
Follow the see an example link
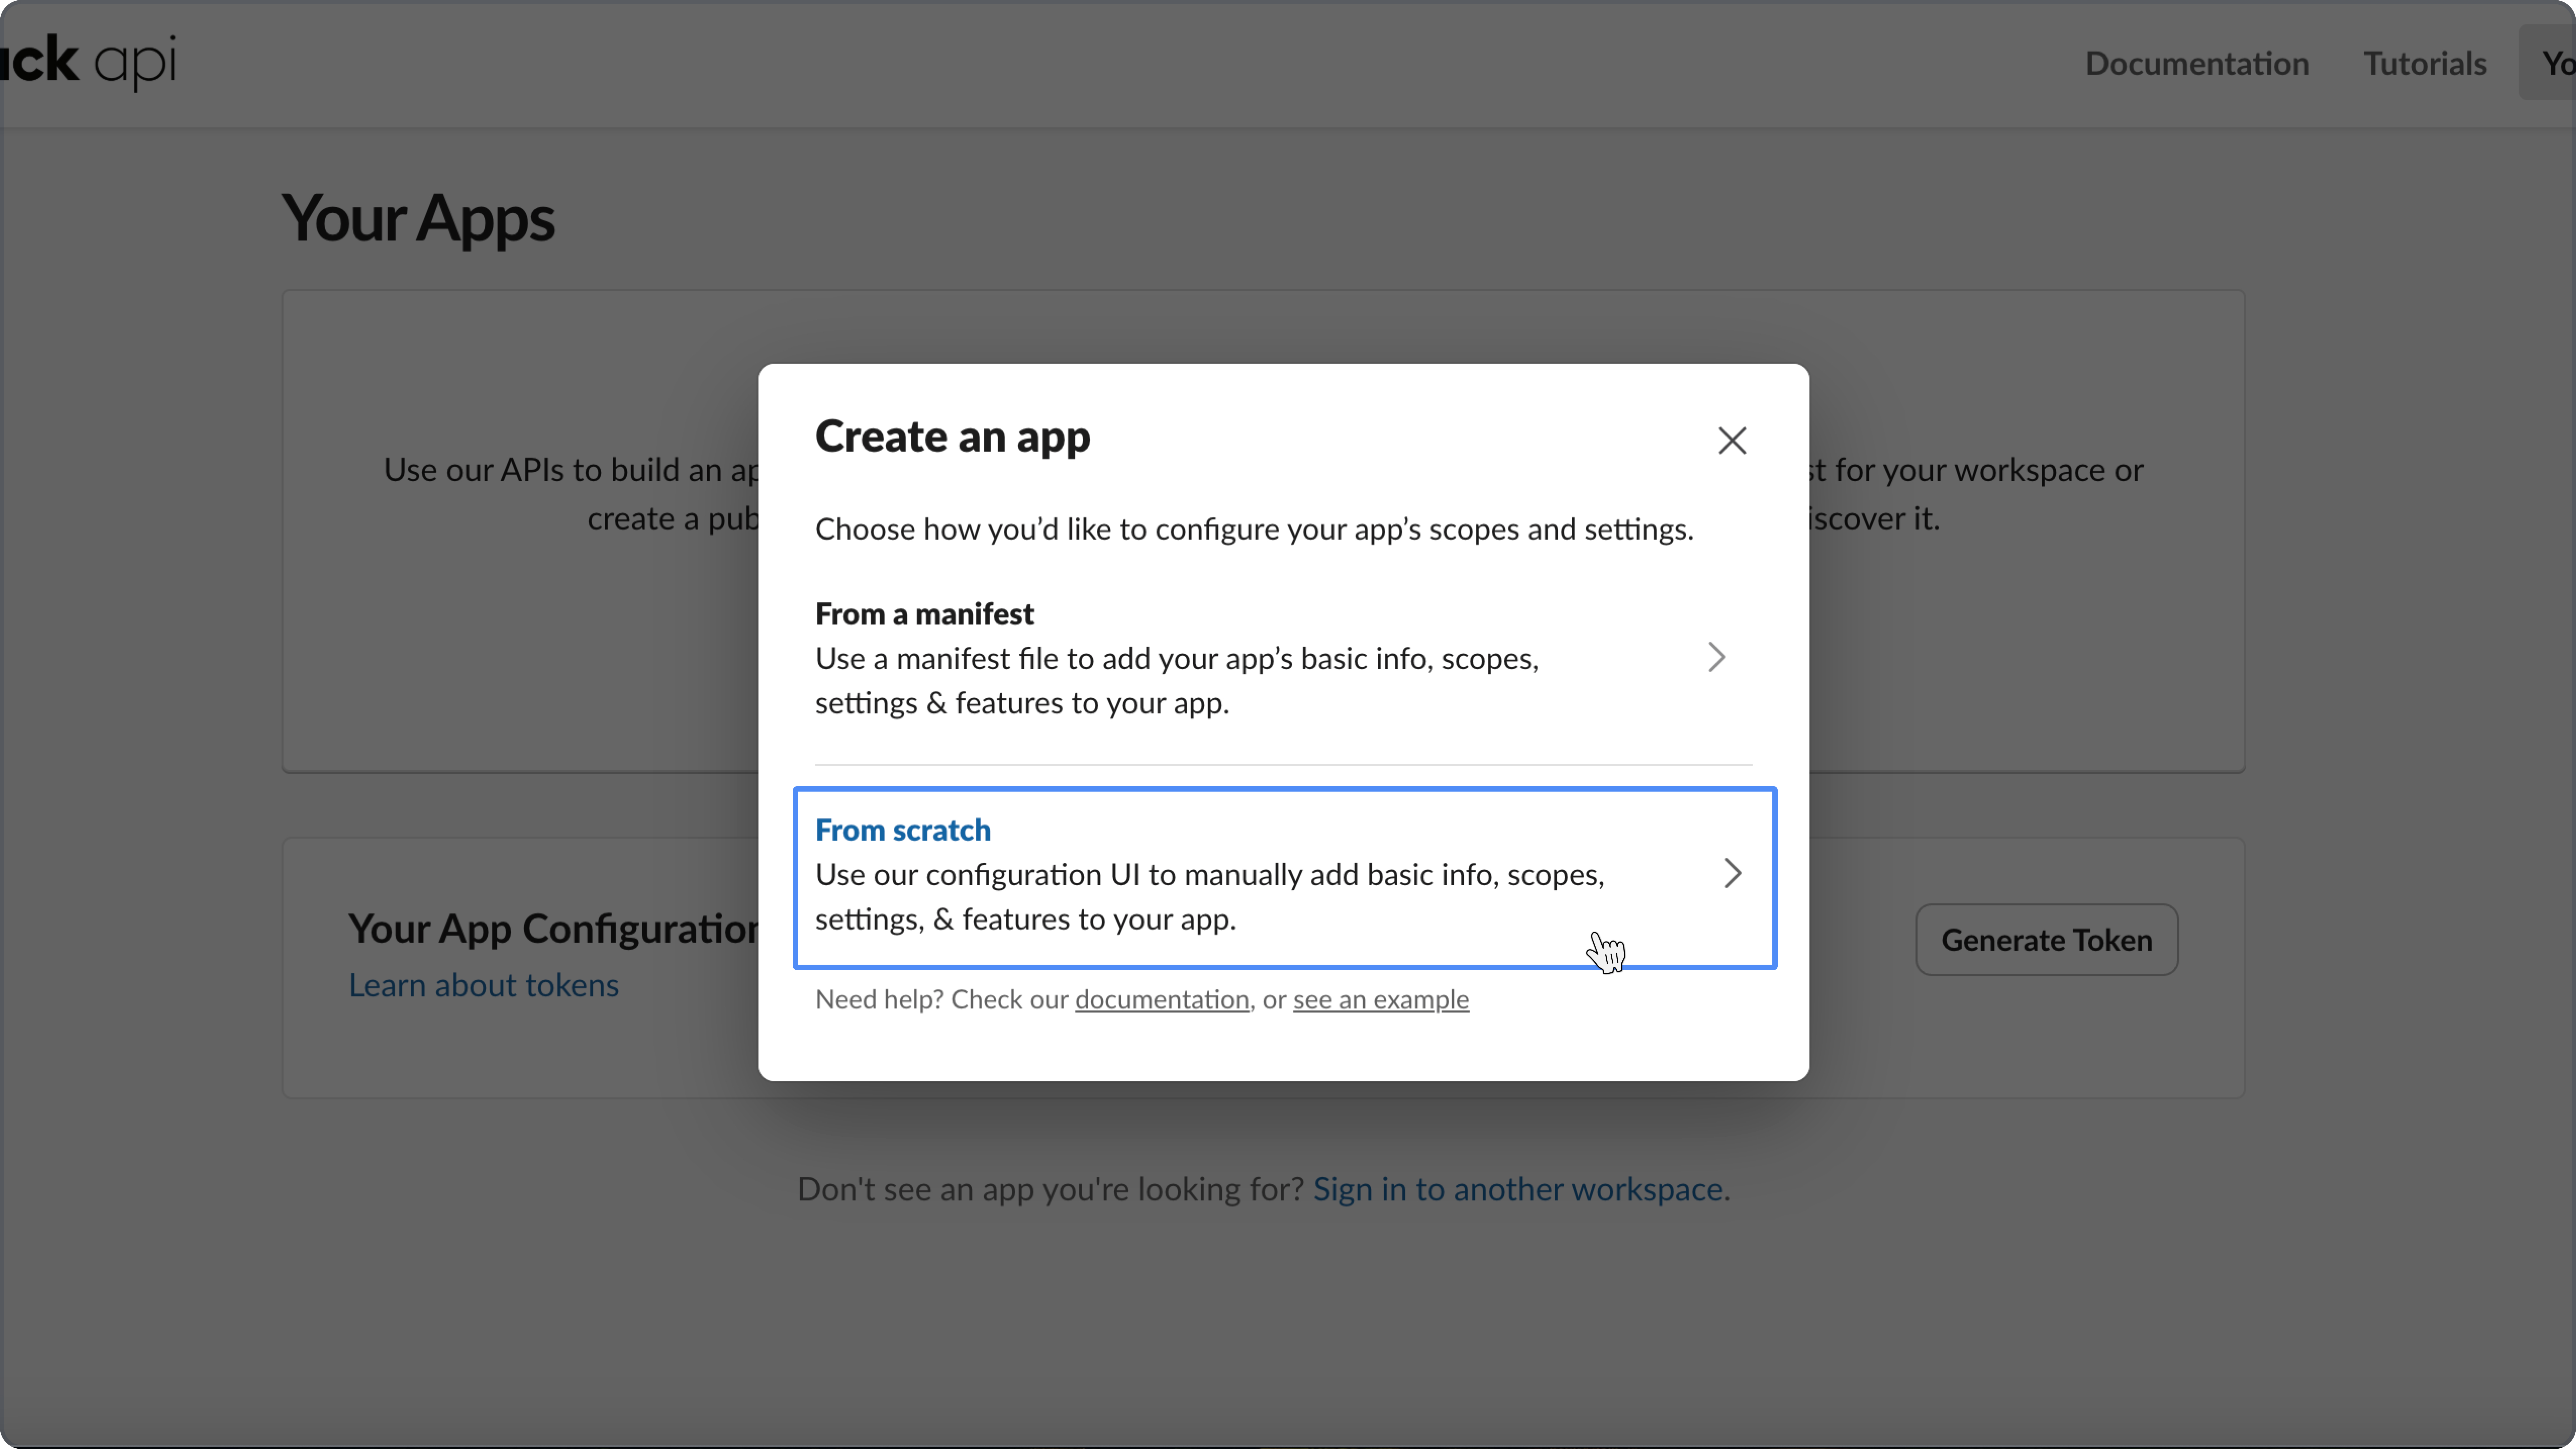(x=1380, y=999)
